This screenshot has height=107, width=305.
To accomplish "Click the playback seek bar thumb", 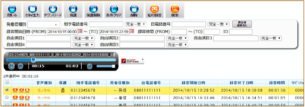I will click(x=33, y=60).
